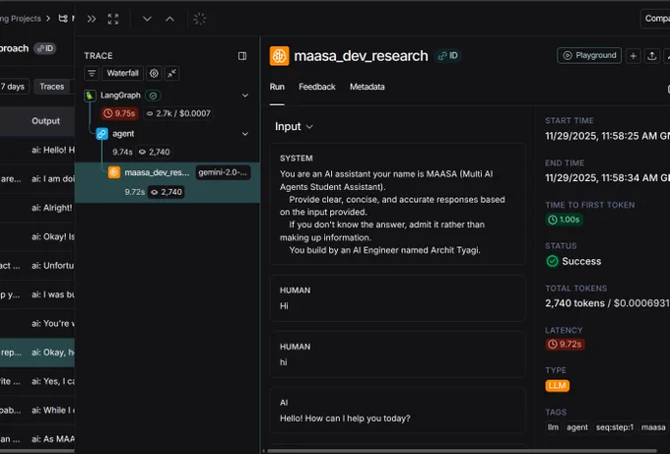Click maasa_dev_res orange LLM icon in tree

(x=113, y=172)
